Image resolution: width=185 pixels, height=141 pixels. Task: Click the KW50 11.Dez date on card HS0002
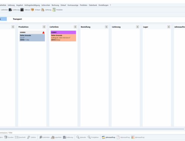point(25,40)
